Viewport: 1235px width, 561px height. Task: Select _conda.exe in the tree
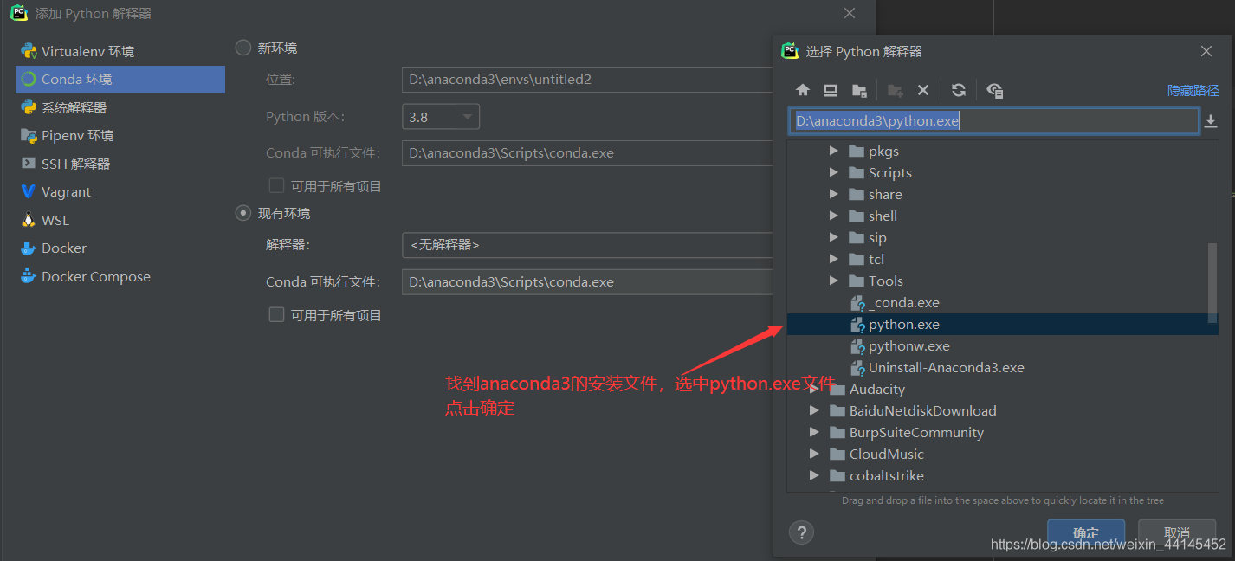click(x=904, y=303)
